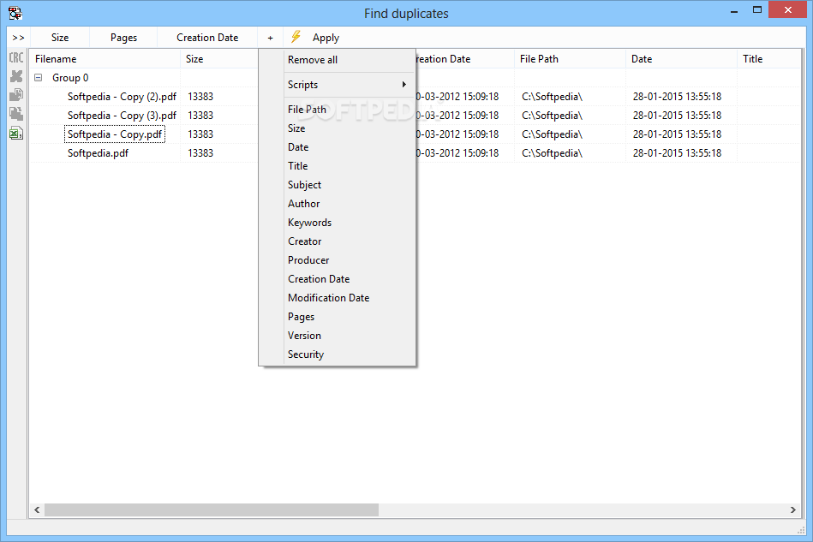Screen dimensions: 813x542
Task: Click the CRC check icon in the sidebar
Action: (x=16, y=57)
